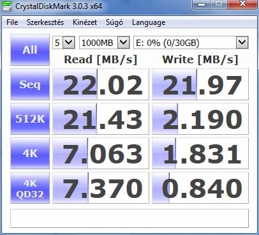This screenshot has height=235, width=259.
Task: Start the 4K benchmark test
Action: coord(30,153)
